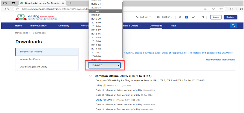Switch to the Income Tax Forms tab

coord(30,59)
